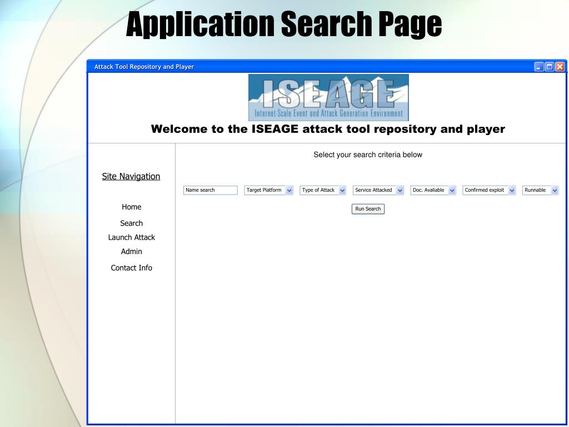Expand the Type of Attack dropdown
The width and height of the screenshot is (569, 427).
click(323, 190)
